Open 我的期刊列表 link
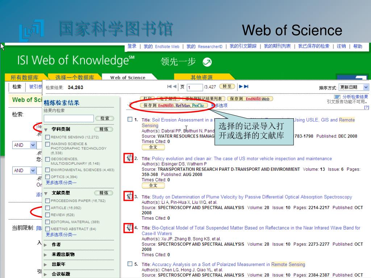Screen dimensions: 371x278 coord(277,46)
